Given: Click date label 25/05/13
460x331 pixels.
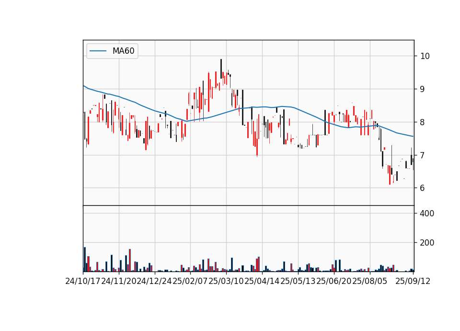Looking at the screenshot, I should (298, 281).
